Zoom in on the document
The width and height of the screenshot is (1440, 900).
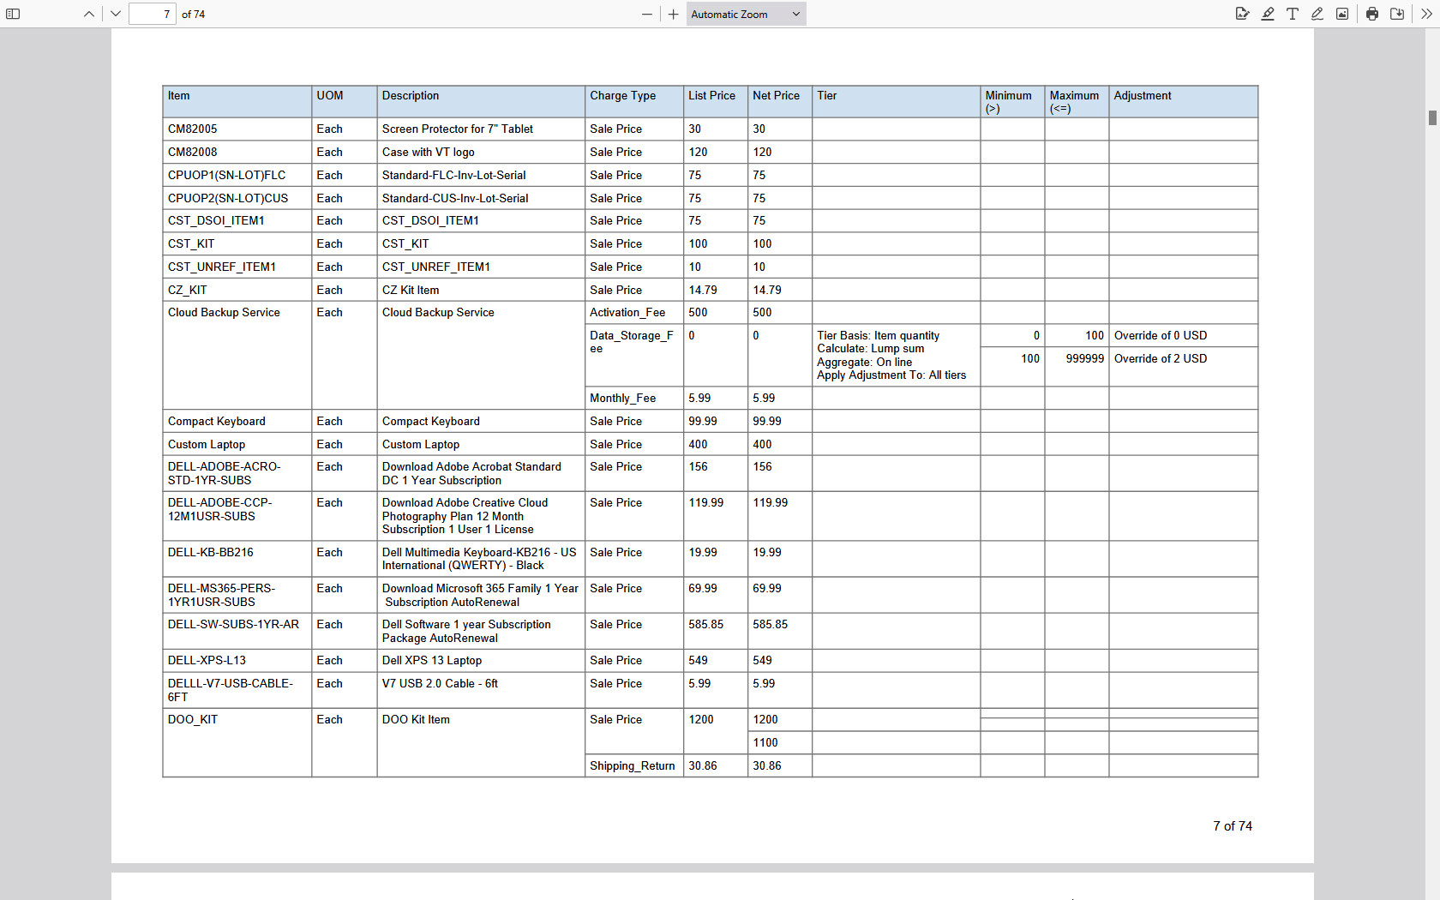(x=673, y=14)
